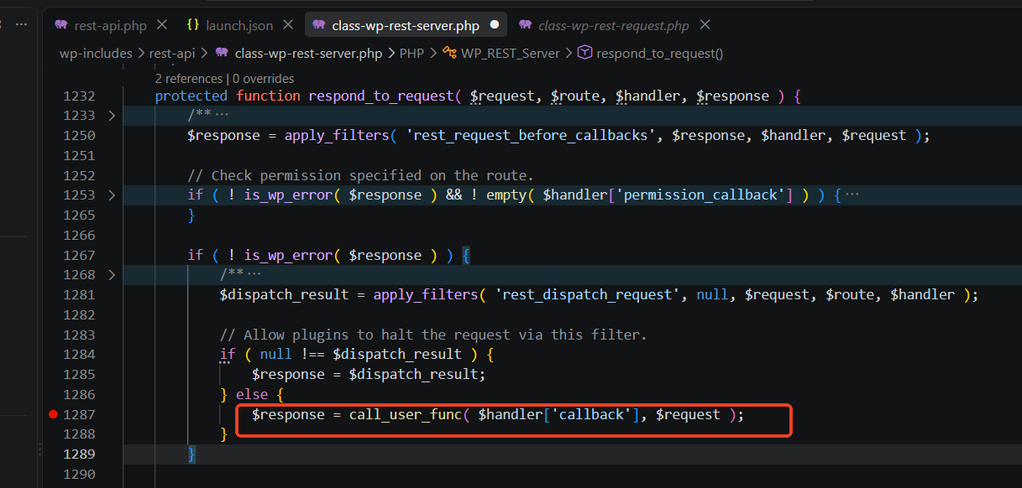Open the 2 references code lens
1022x488 pixels.
(x=189, y=78)
